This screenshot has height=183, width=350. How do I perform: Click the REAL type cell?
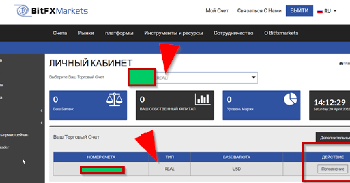(x=169, y=169)
